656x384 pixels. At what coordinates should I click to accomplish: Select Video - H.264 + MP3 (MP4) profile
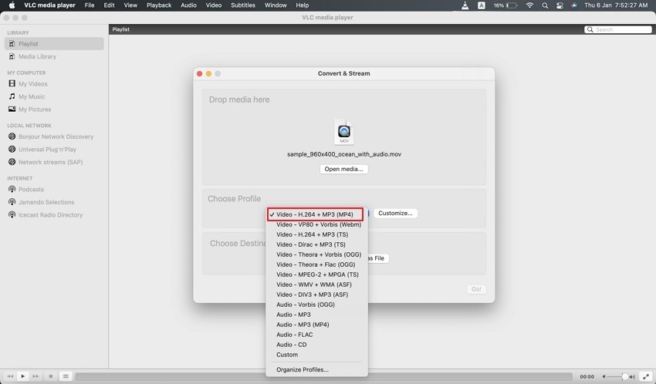[315, 214]
